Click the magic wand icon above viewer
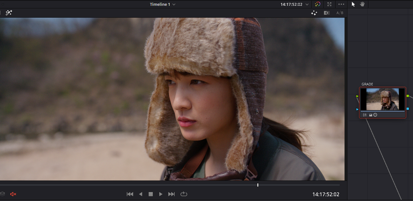 pos(9,13)
